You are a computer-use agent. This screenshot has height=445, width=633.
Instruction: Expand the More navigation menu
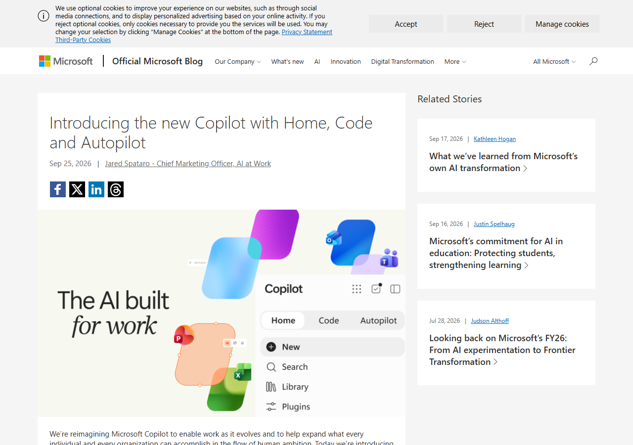pos(455,61)
